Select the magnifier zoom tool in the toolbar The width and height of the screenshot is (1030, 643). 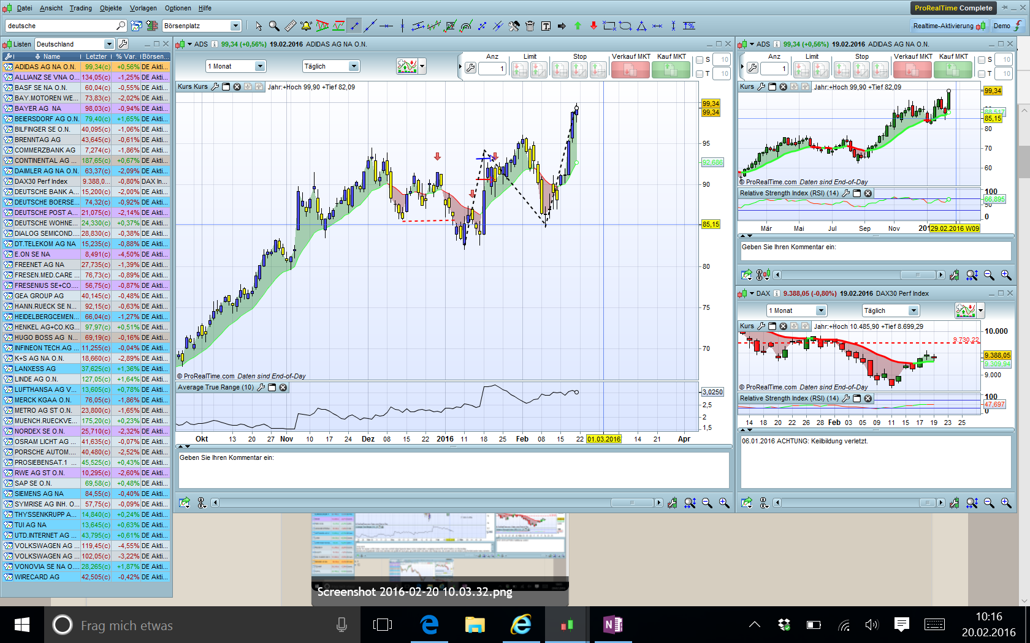(x=274, y=26)
